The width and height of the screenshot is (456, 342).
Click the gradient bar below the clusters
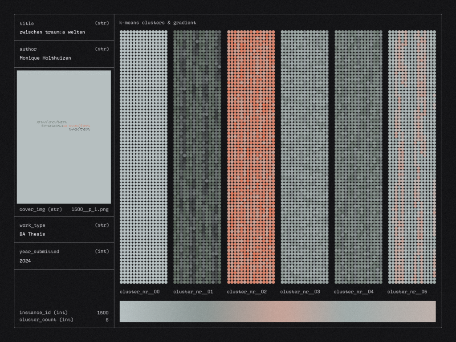277,311
